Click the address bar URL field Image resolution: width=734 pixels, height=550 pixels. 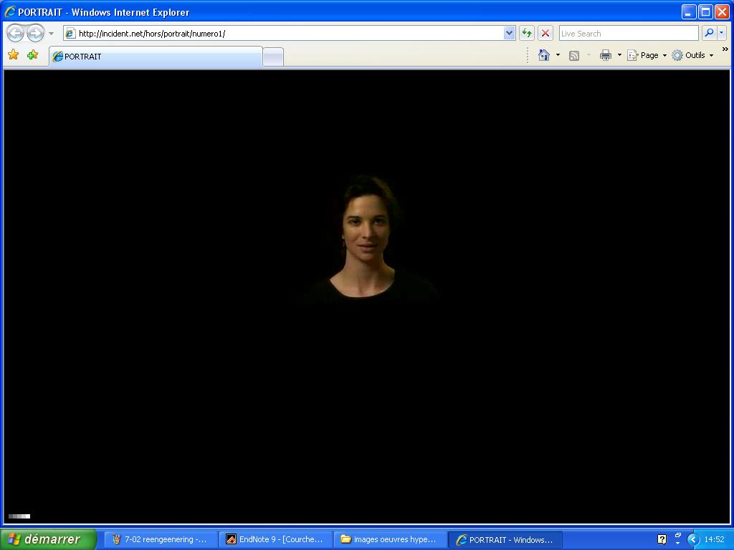(284, 33)
